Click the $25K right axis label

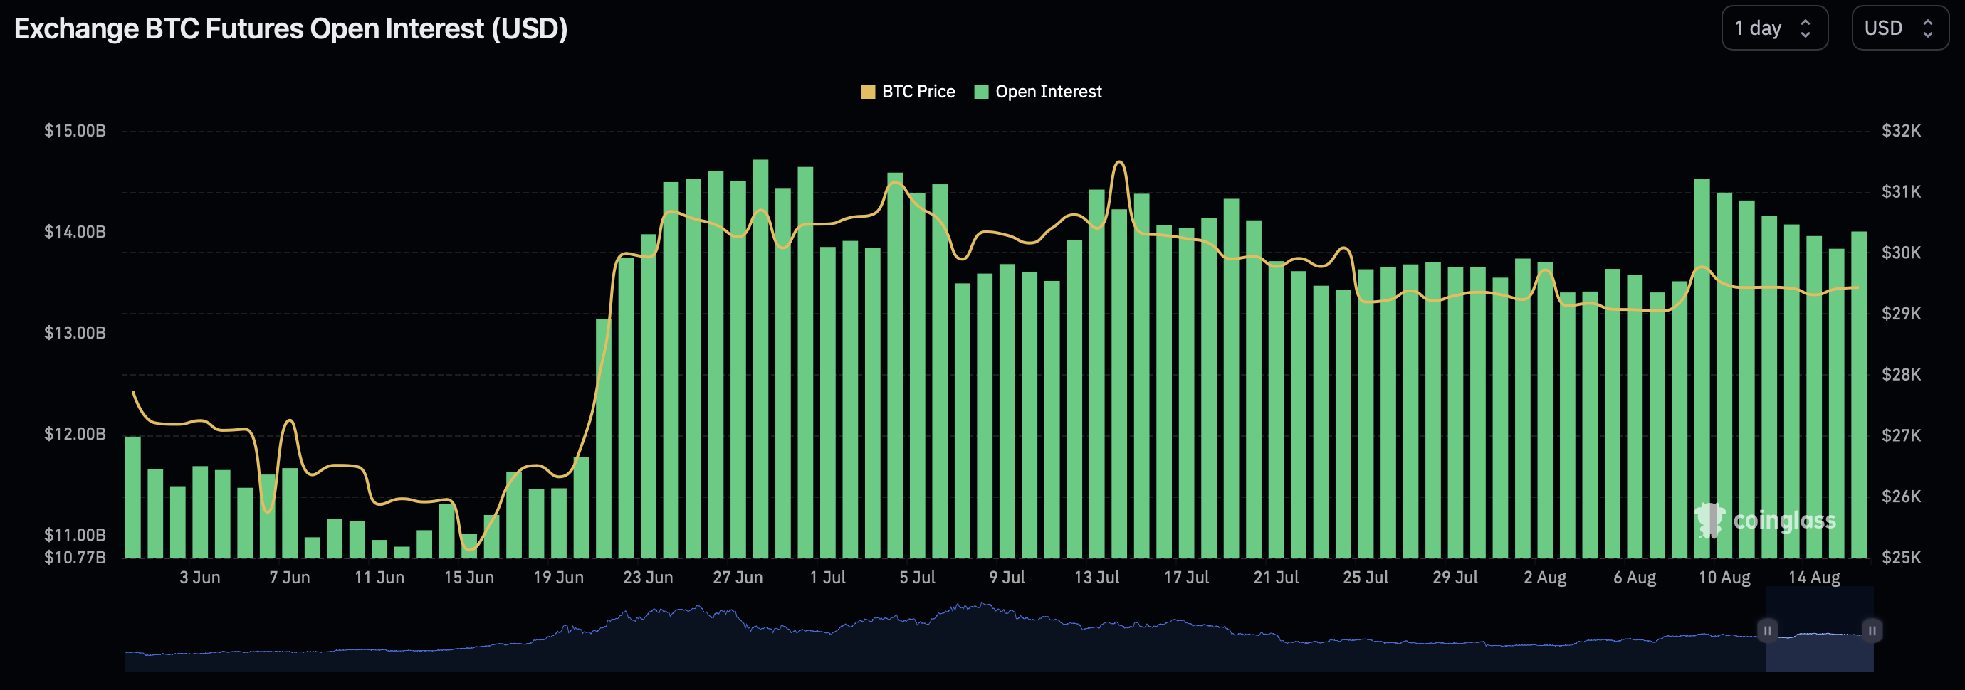[x=1901, y=558]
